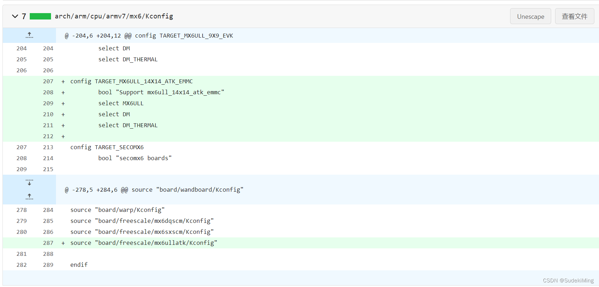Click select DM_THERMAL on line 205
The height and width of the screenshot is (287, 599).
point(128,59)
